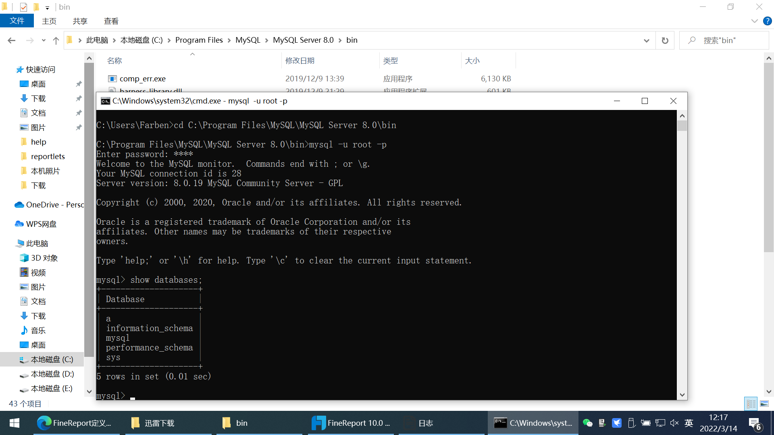This screenshot has height=435, width=774.
Task: Switch to 日志 taskbar item
Action: click(442, 423)
